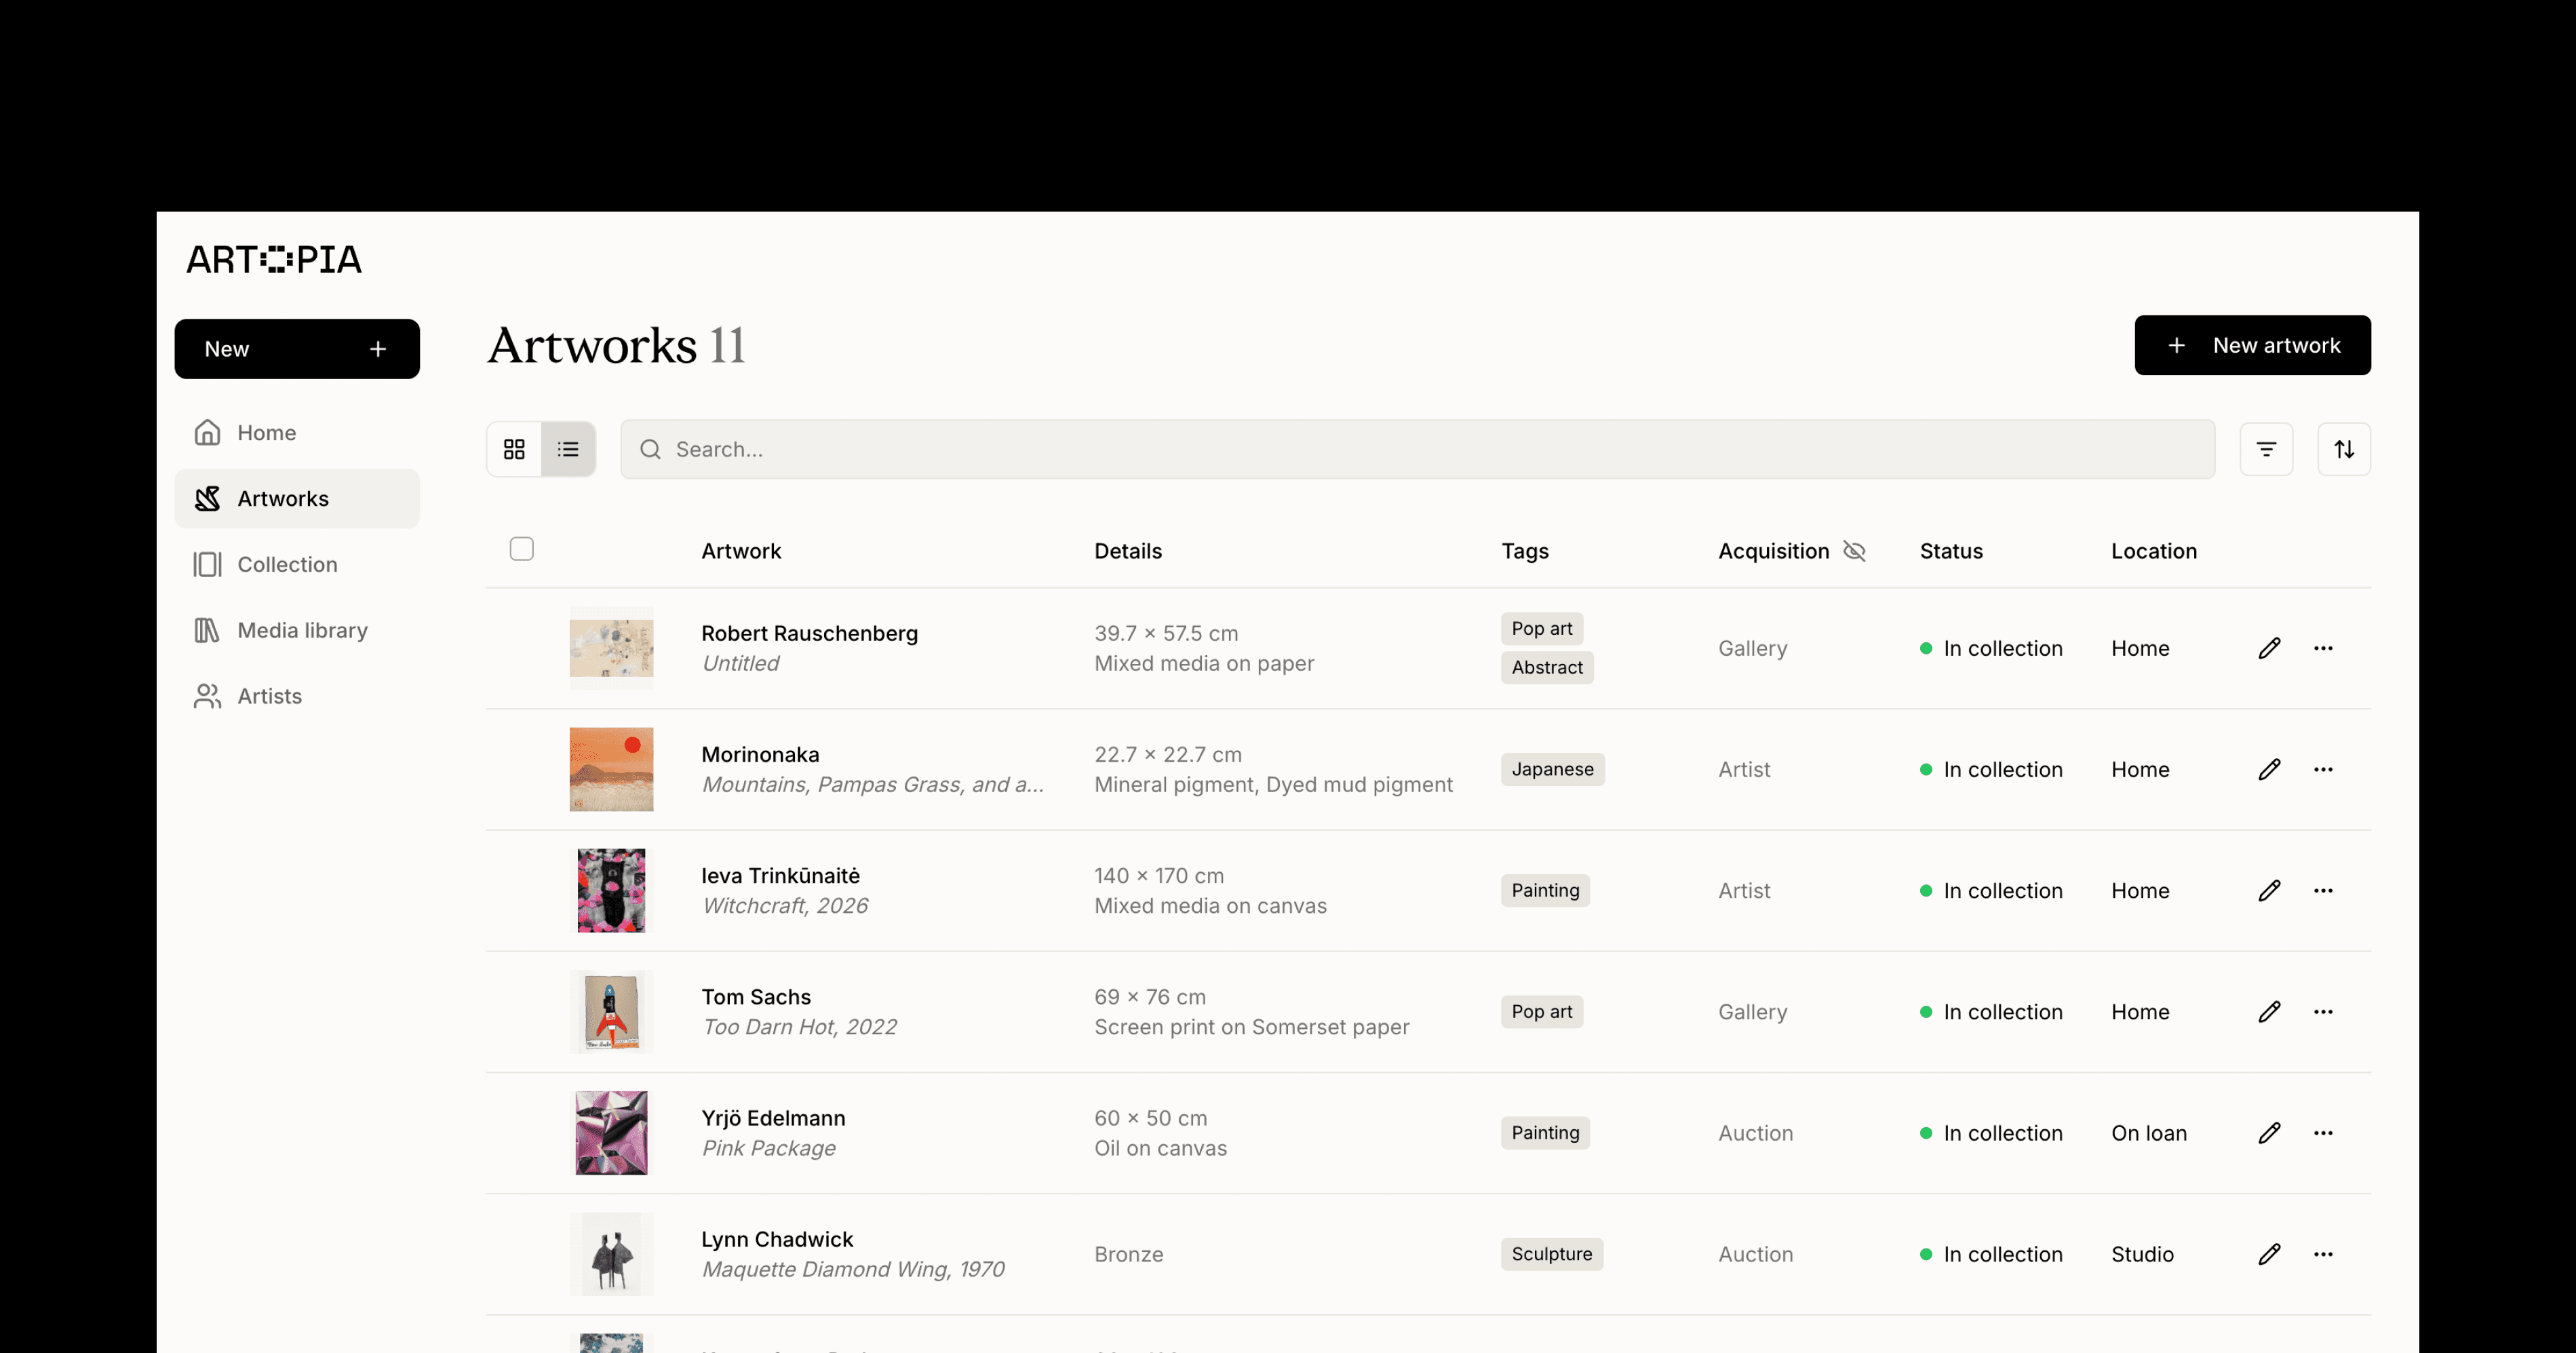Viewport: 2576px width, 1353px height.
Task: Open three-dot menu for Yrjö Edelmann
Action: tap(2323, 1133)
